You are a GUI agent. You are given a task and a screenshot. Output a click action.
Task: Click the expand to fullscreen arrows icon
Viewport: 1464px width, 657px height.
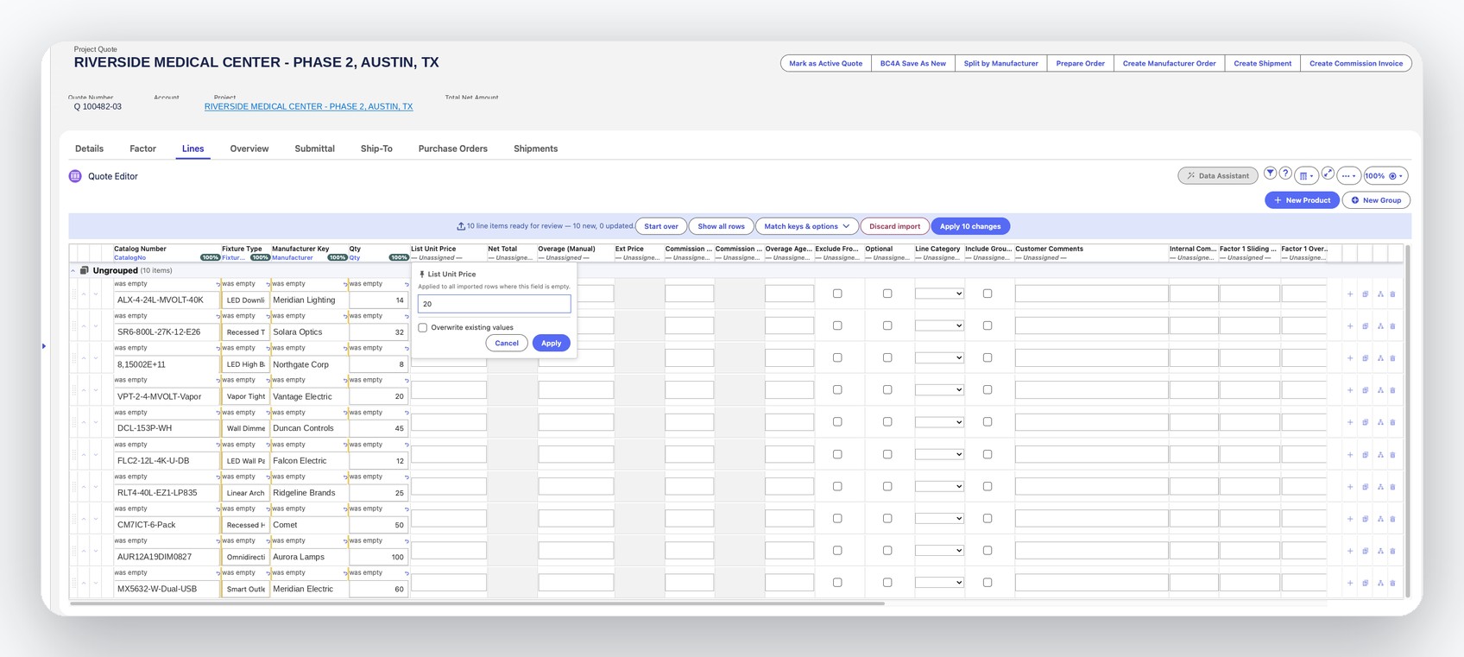pos(1328,174)
